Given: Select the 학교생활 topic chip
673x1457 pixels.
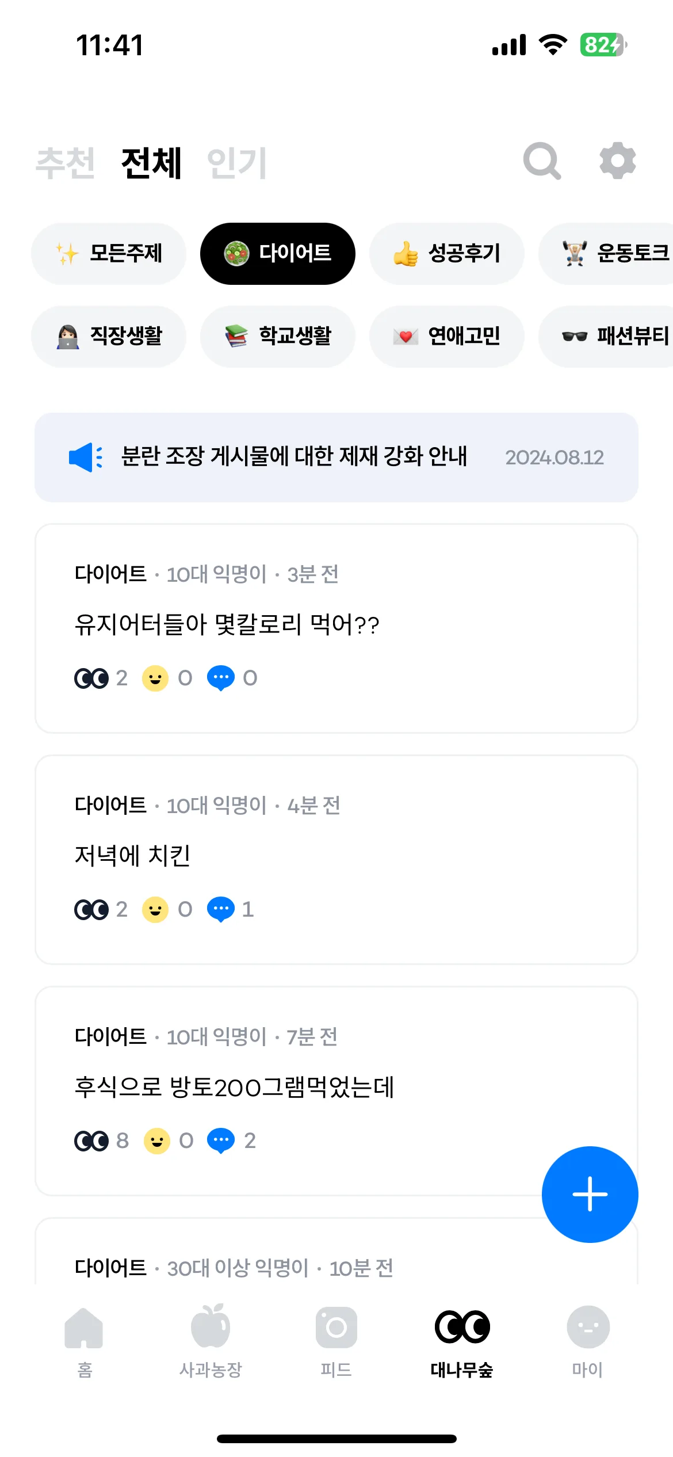Looking at the screenshot, I should [x=278, y=337].
